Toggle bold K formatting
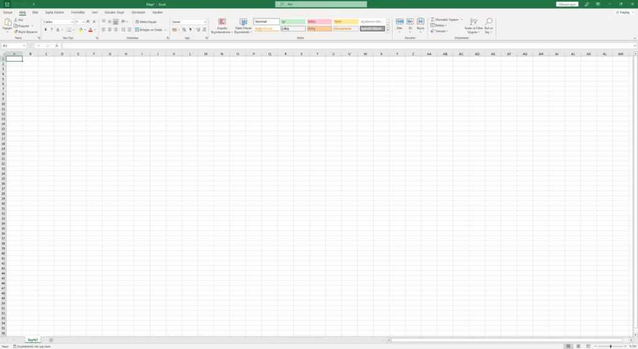638x349 pixels. pos(45,30)
